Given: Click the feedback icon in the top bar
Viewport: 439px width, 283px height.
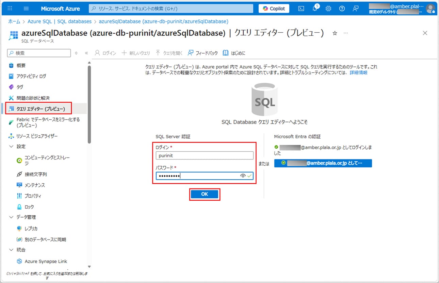Looking at the screenshot, I should coord(356,9).
